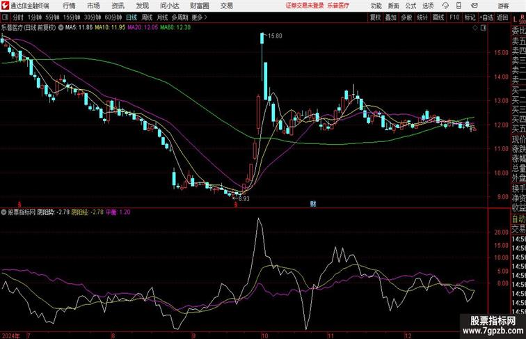Viewport: 526px width, 339px height.
Task: Click the 返回 back button
Action: click(x=502, y=17)
